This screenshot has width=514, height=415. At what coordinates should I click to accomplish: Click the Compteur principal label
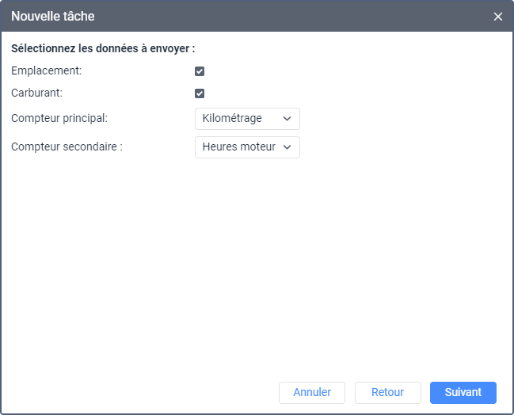(x=59, y=118)
